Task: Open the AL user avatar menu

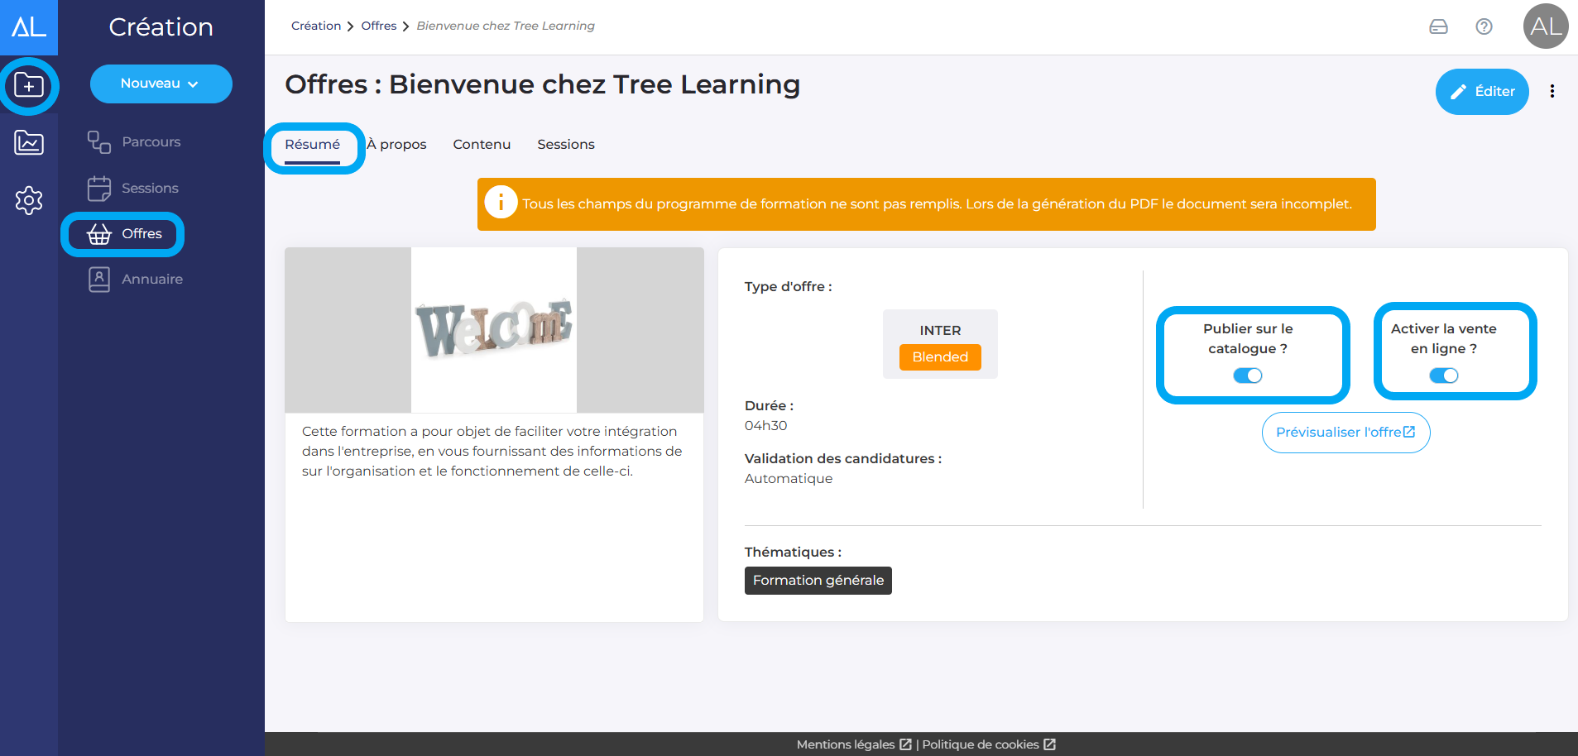Action: point(1545,26)
